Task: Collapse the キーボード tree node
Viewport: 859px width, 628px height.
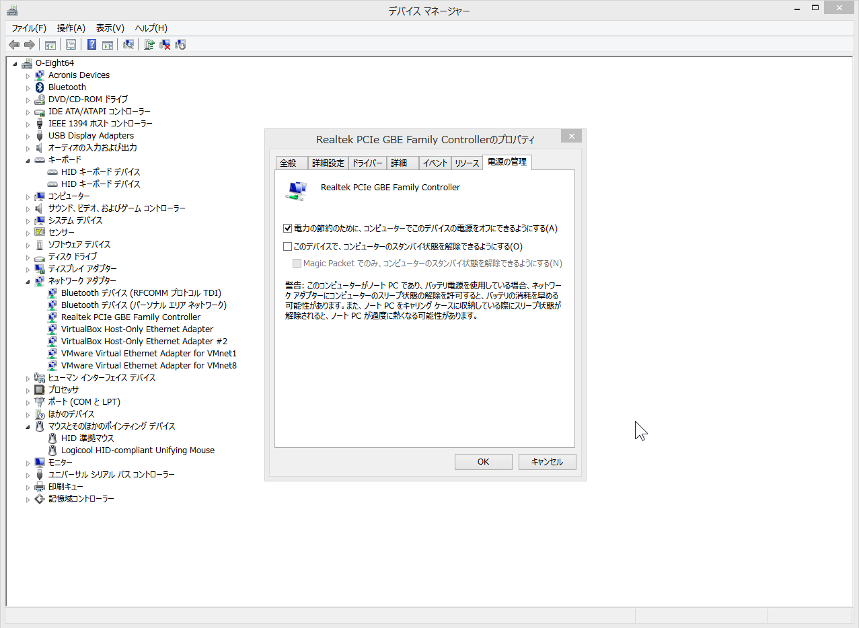Action: 28,160
